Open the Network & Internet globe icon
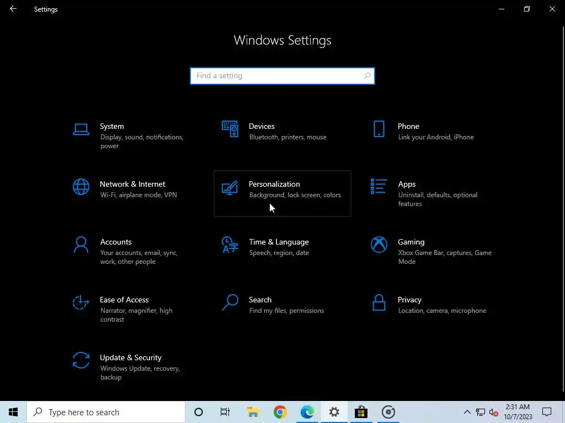 [81, 187]
